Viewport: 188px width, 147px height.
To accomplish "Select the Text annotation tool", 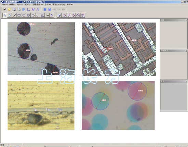I will click(x=47, y=15).
